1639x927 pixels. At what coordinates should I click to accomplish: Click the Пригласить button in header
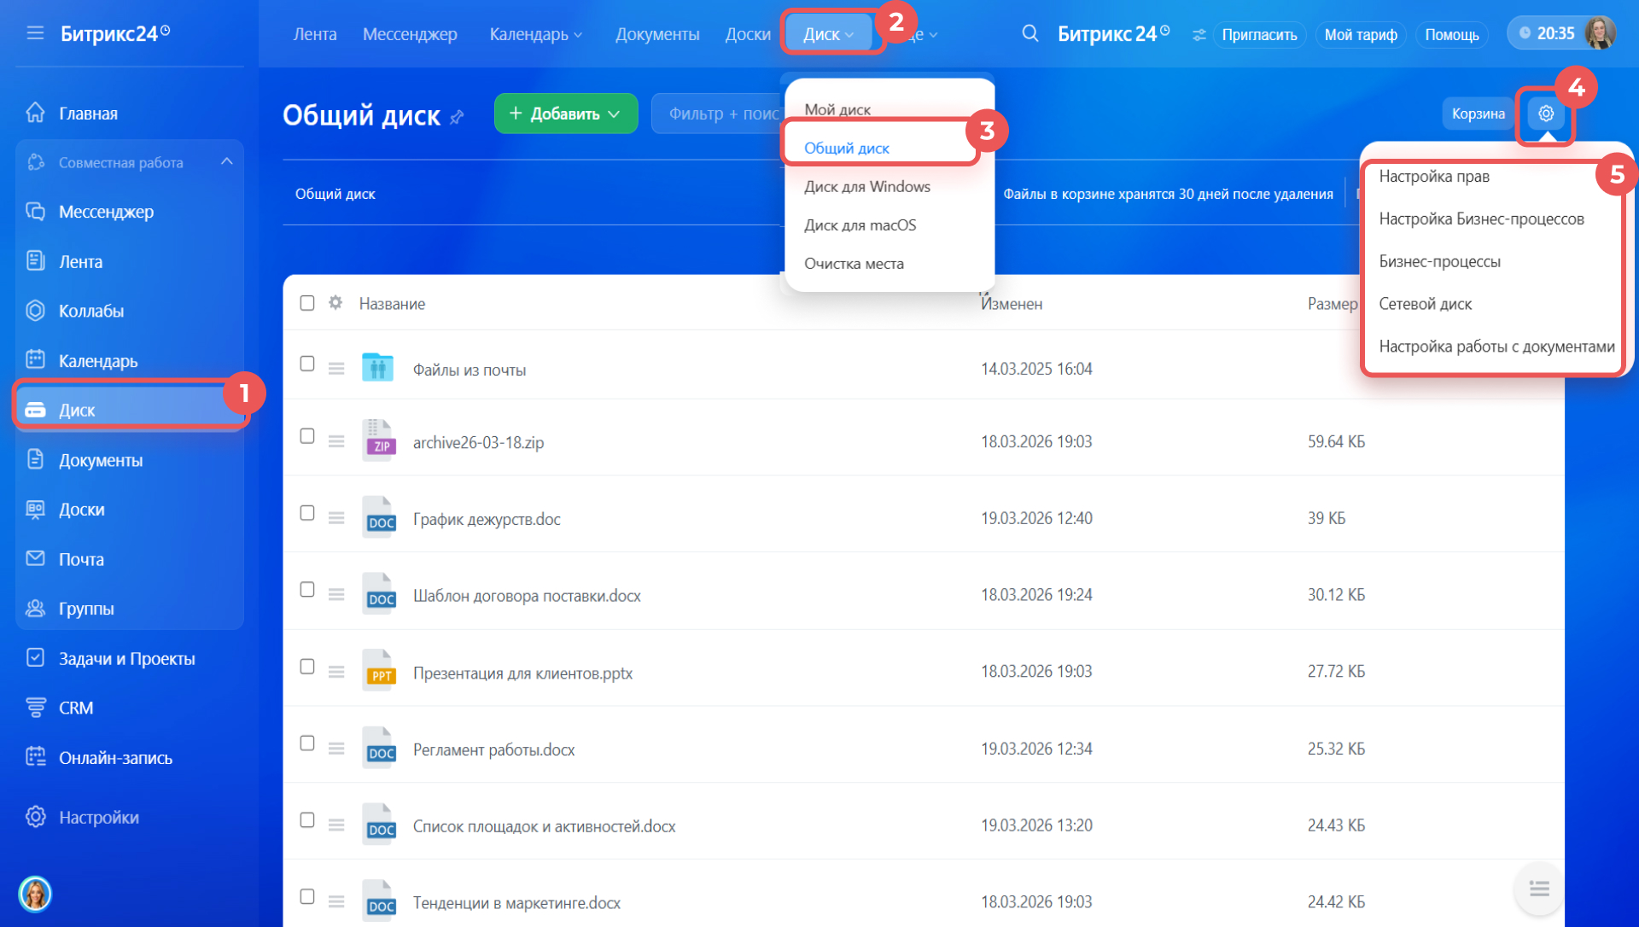point(1258,35)
